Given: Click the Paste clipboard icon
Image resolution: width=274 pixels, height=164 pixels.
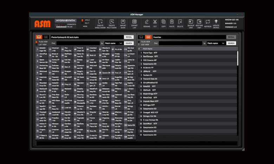Looking at the screenshot, I should tap(172, 22).
